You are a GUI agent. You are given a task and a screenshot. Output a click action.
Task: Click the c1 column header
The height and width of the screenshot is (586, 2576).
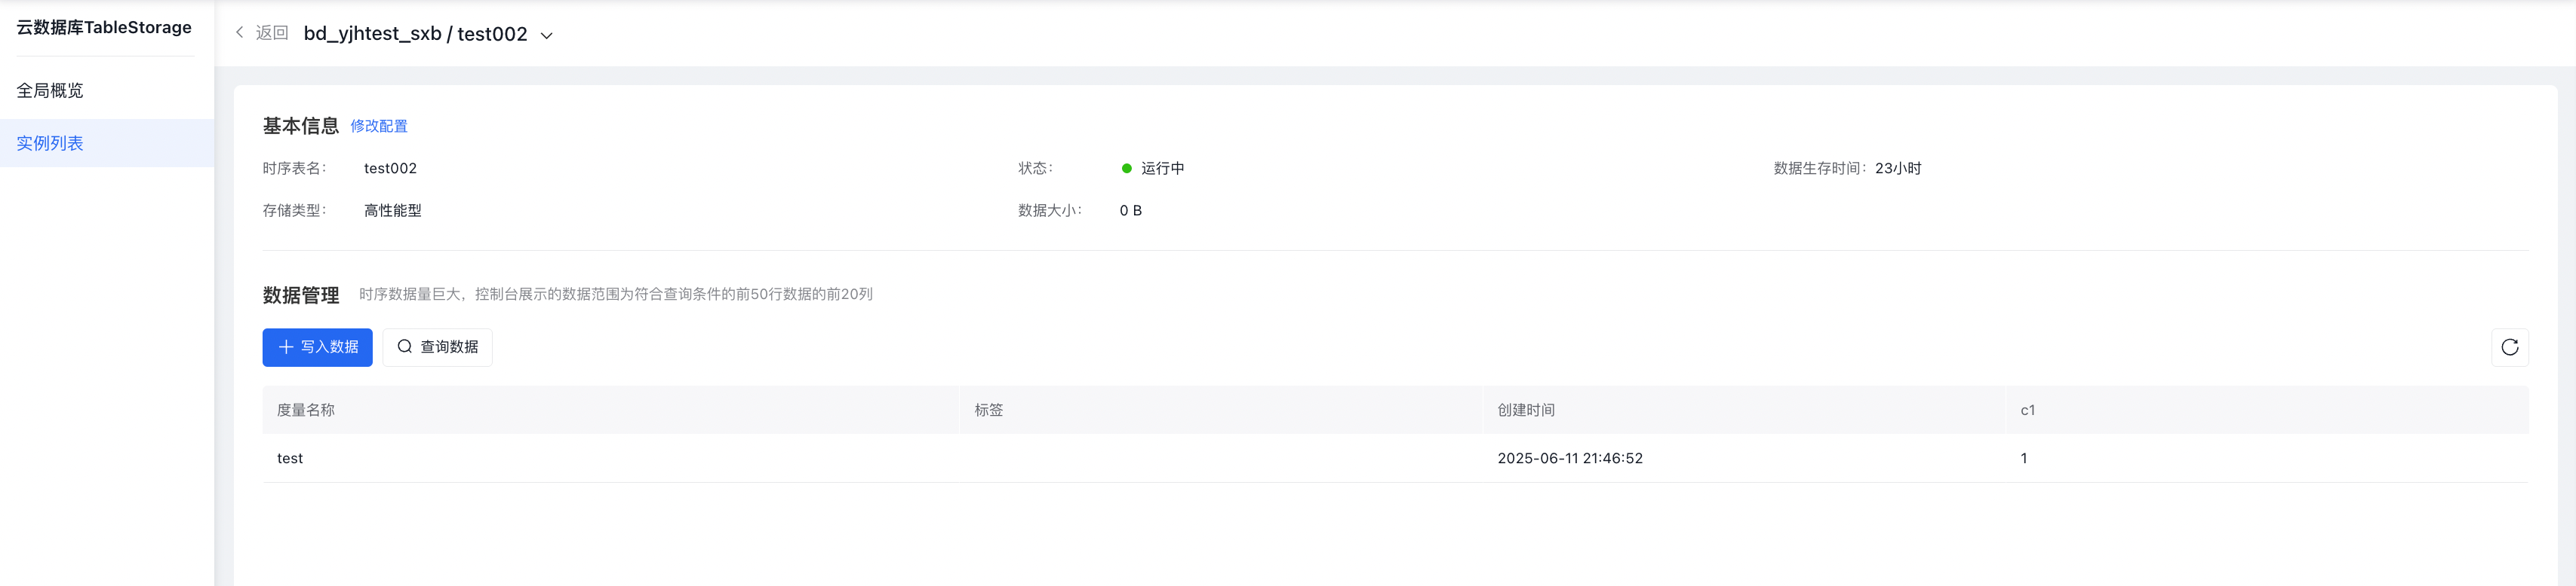(x=2027, y=411)
